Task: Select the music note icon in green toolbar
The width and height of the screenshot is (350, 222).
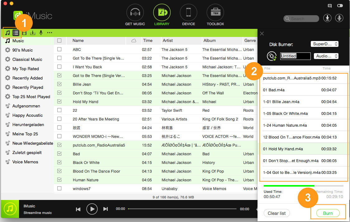Action: (8, 33)
